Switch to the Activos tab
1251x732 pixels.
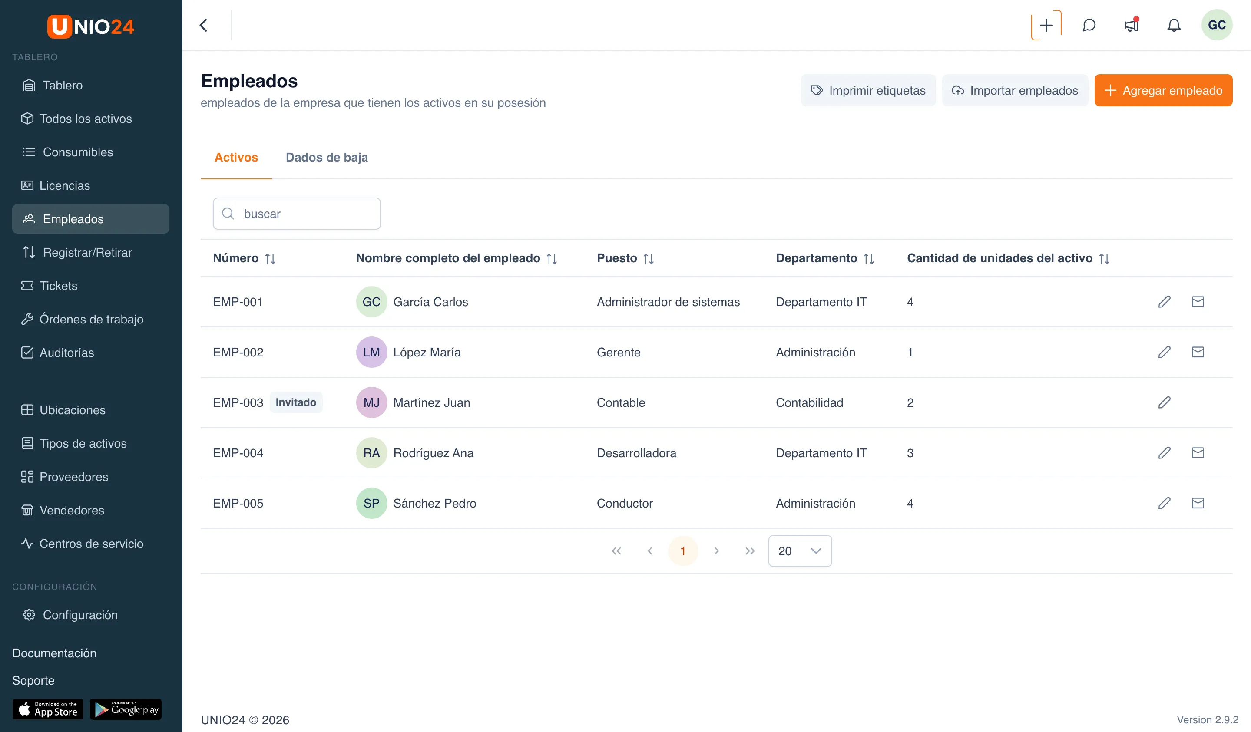tap(236, 157)
